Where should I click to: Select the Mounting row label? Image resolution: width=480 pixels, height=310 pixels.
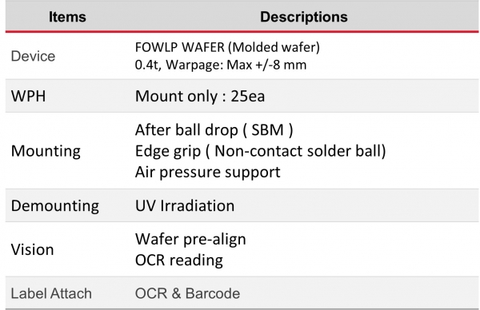coord(46,151)
